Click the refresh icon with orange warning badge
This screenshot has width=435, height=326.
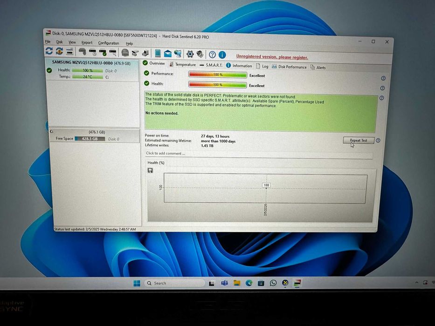pos(59,51)
